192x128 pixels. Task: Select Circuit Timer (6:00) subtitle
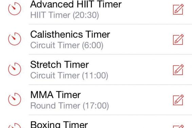point(67,45)
